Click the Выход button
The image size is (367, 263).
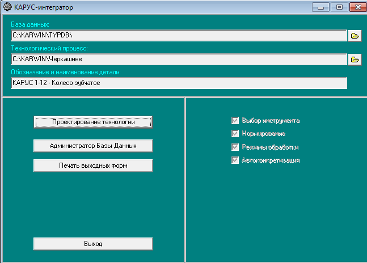(93, 244)
